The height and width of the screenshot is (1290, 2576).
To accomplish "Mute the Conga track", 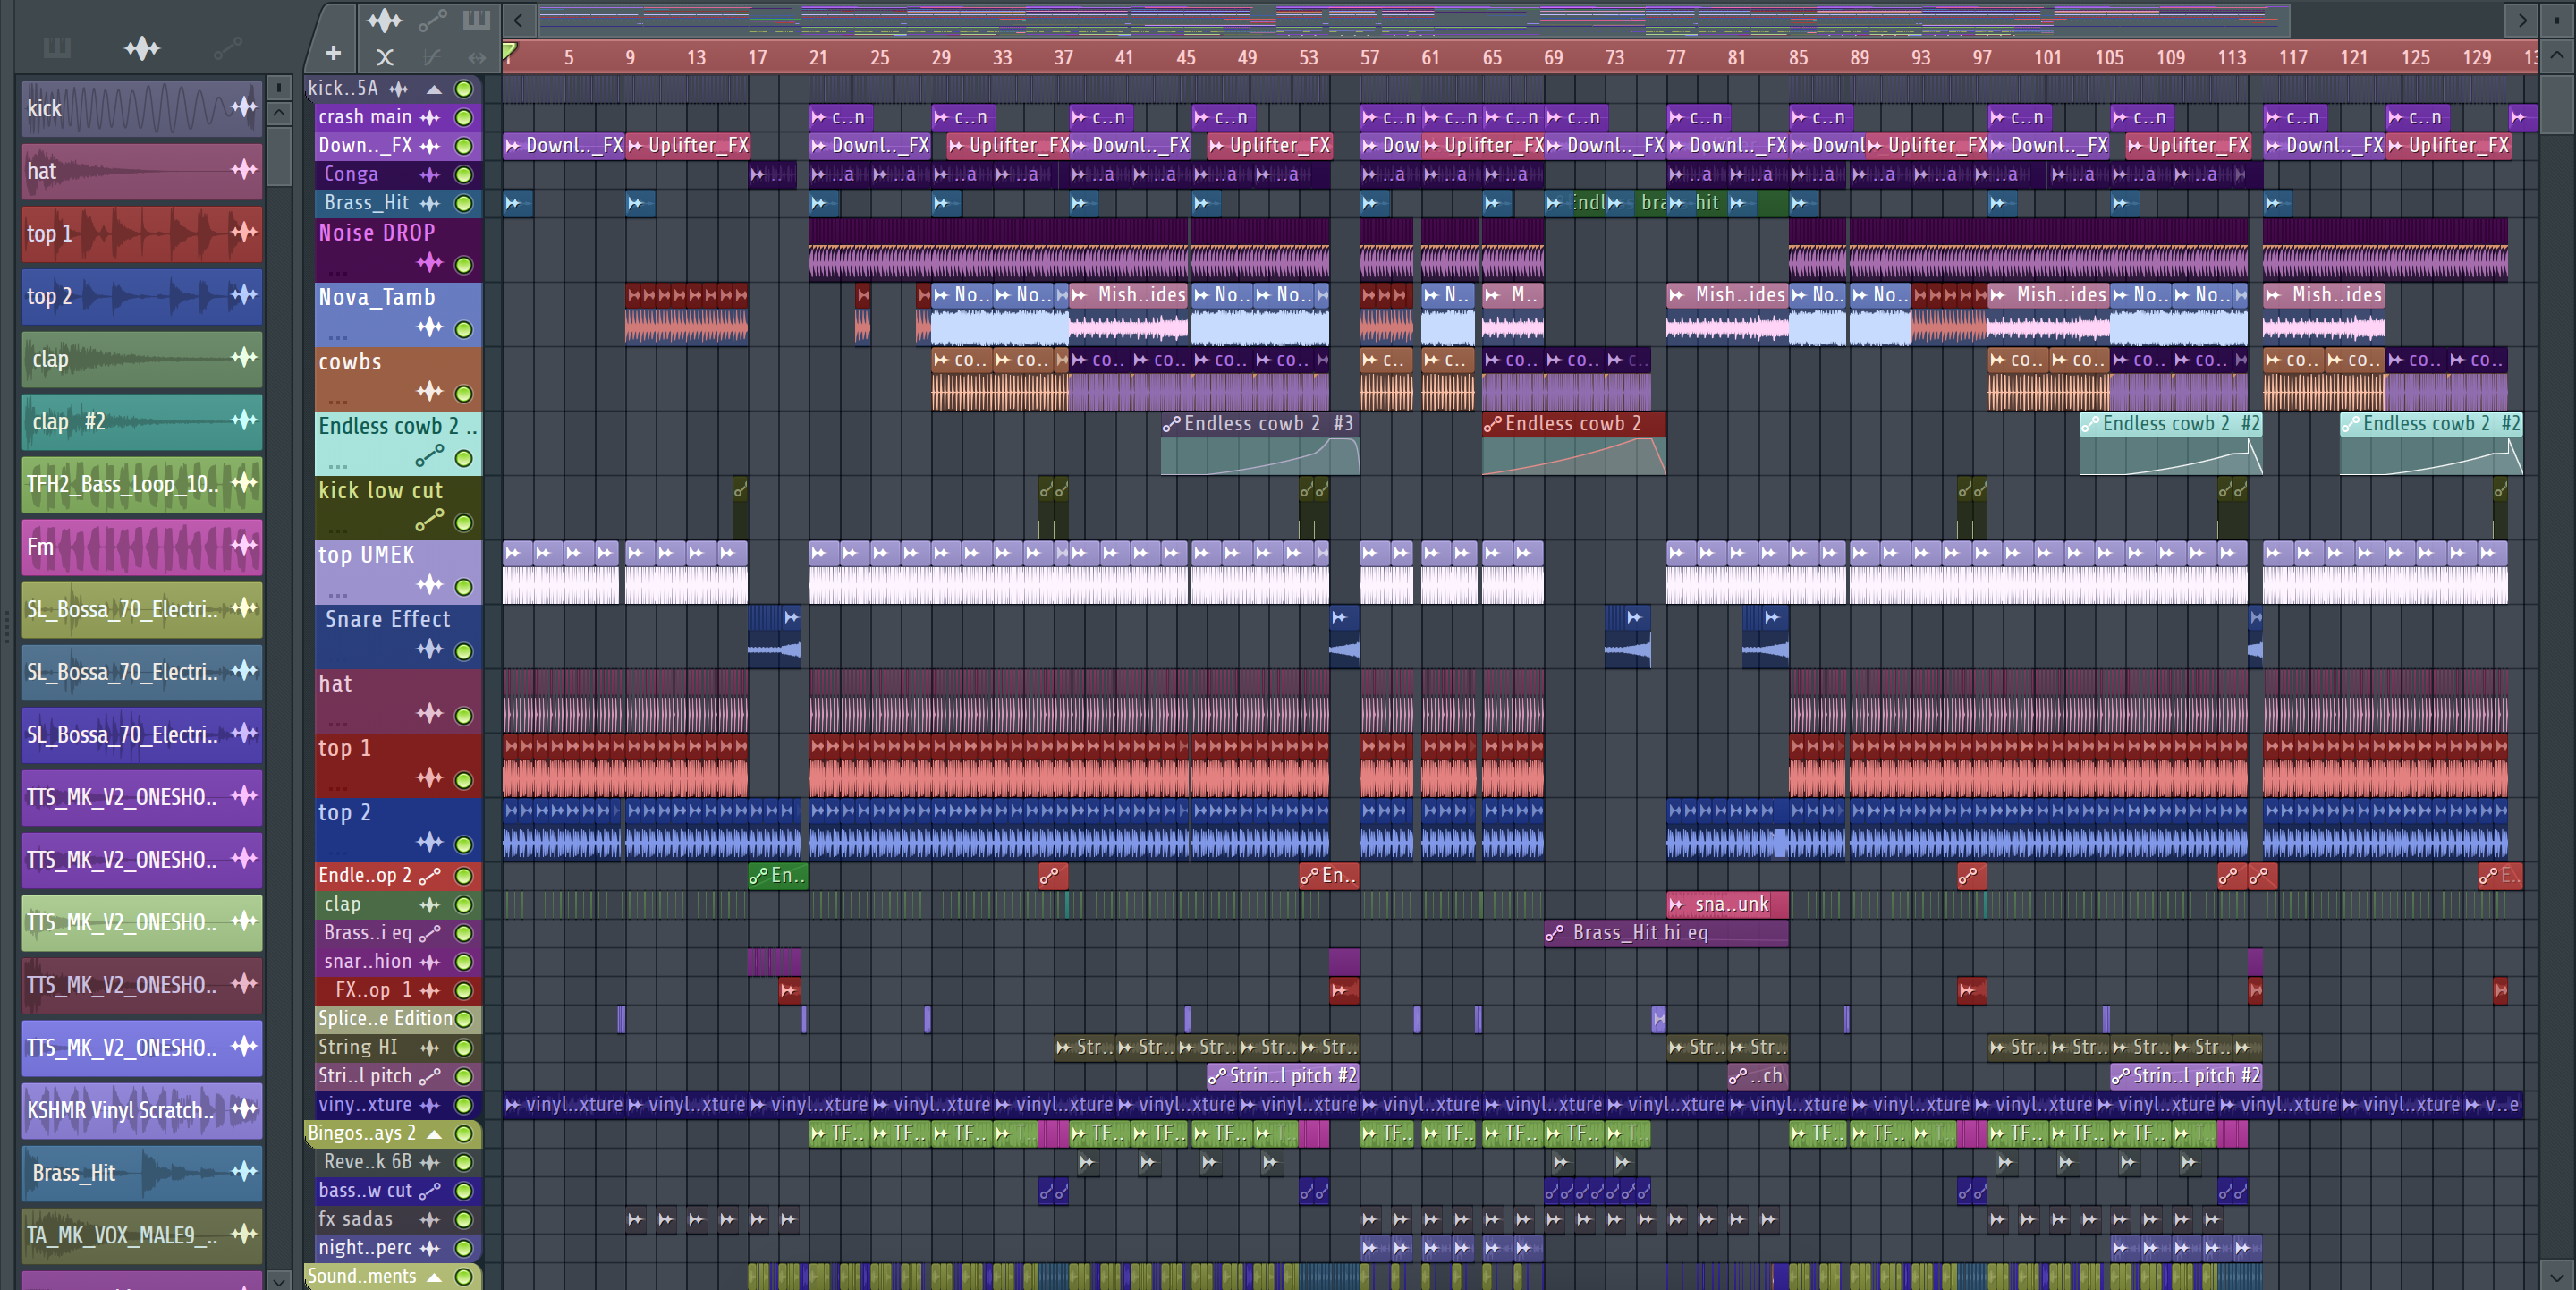I will [x=464, y=174].
